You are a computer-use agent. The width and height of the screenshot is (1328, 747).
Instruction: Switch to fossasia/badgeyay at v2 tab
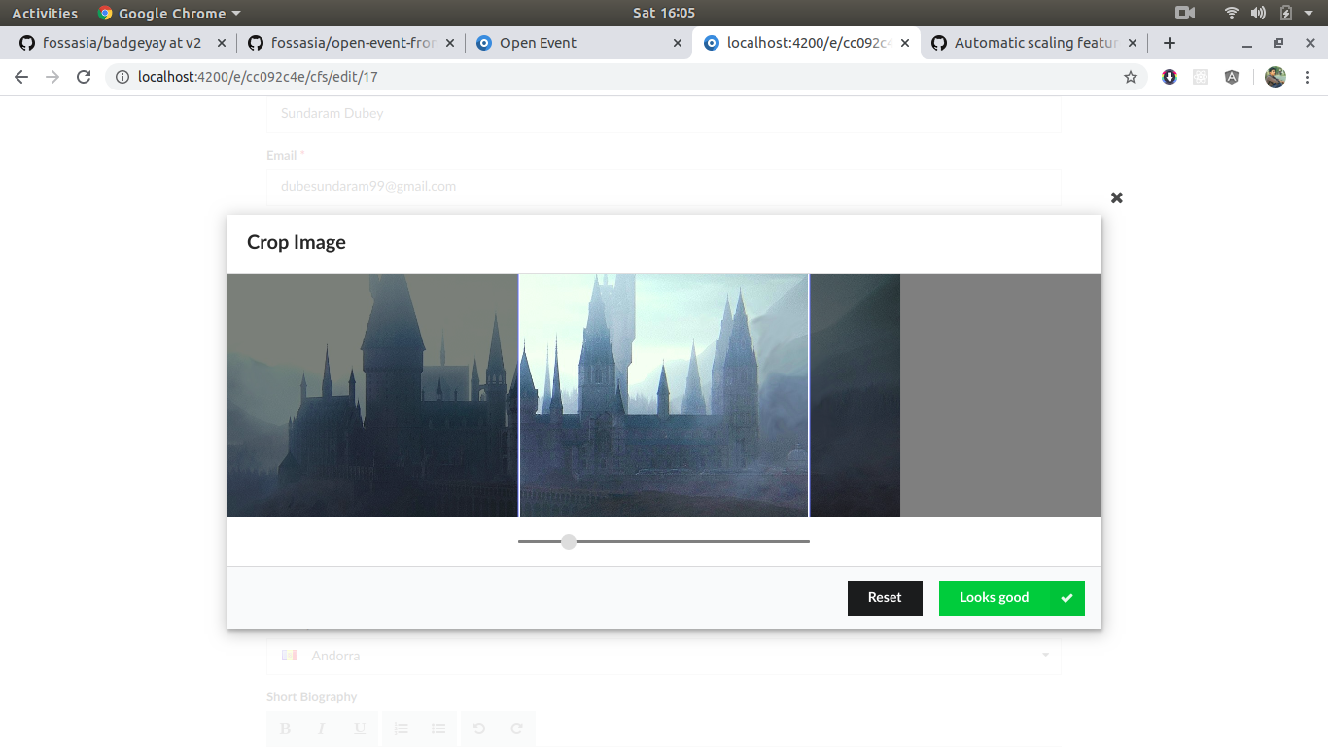[x=122, y=43]
